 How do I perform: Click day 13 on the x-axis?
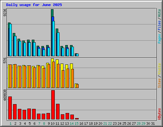click(x=67, y=124)
